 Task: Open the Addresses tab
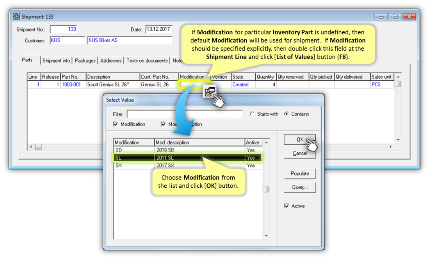click(x=111, y=61)
